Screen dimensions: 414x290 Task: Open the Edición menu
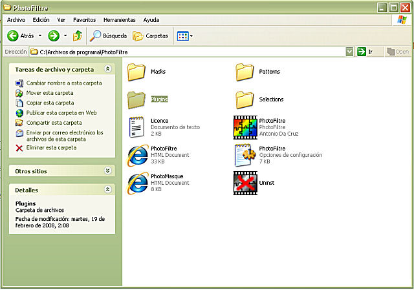[41, 20]
